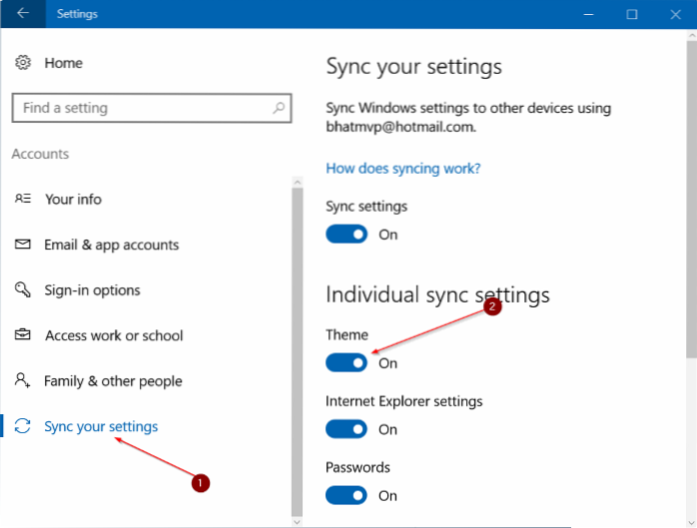The image size is (697, 528).
Task: Click the Home gear icon
Action: tap(23, 63)
